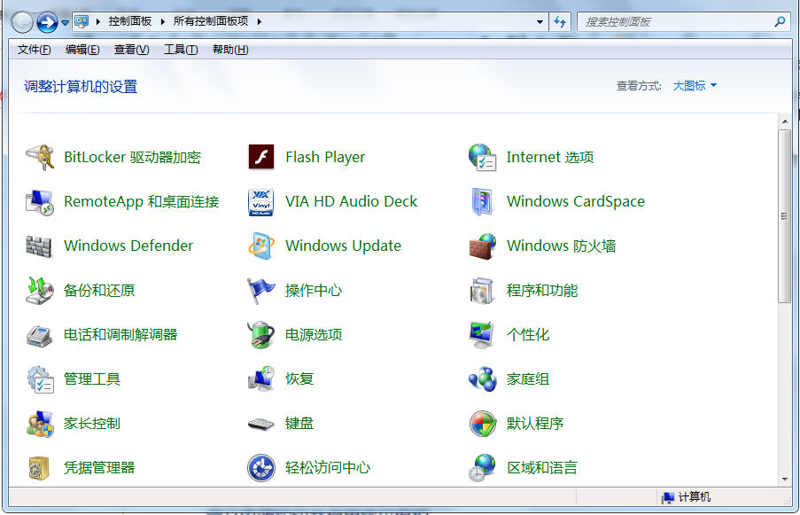Click the 个性化 link text
Viewport: 800px width, 515px height.
(x=528, y=335)
